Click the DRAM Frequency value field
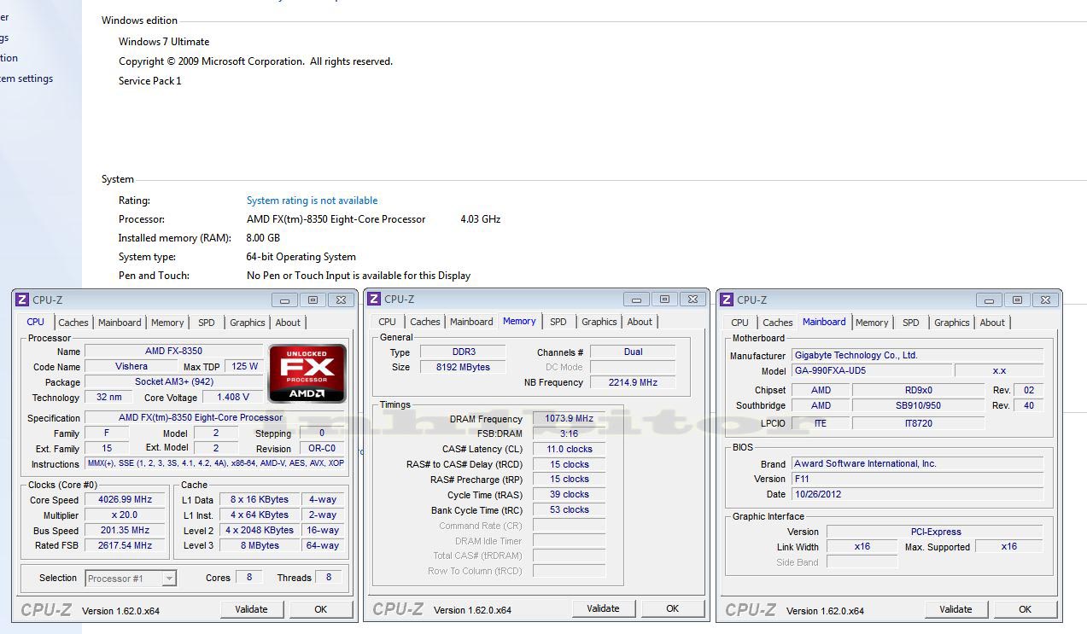 569,419
